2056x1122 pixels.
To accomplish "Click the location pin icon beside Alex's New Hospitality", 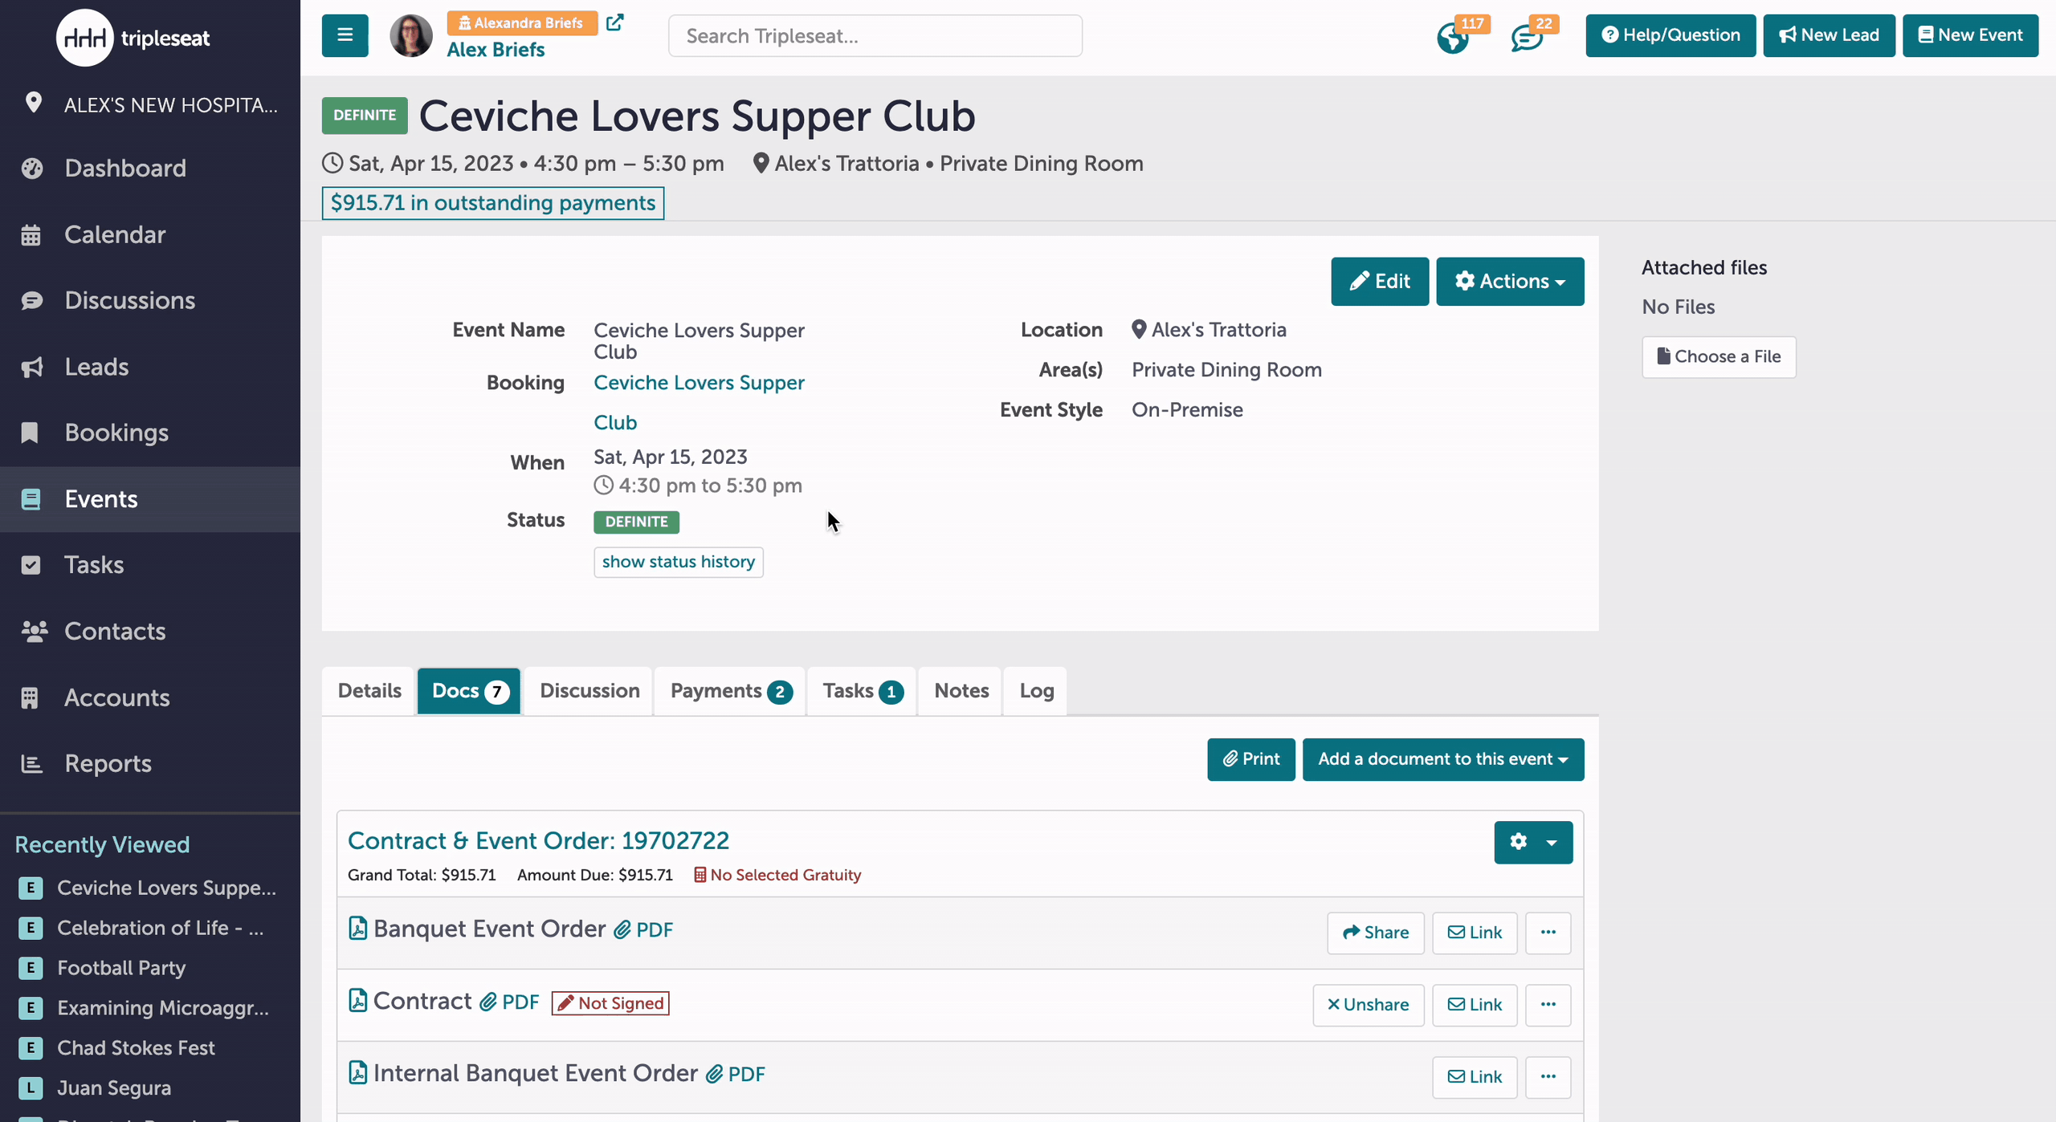I will tap(33, 103).
